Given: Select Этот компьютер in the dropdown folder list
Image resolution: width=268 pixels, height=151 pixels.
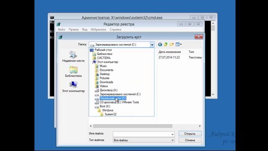Looking at the screenshot, I should tap(108, 62).
